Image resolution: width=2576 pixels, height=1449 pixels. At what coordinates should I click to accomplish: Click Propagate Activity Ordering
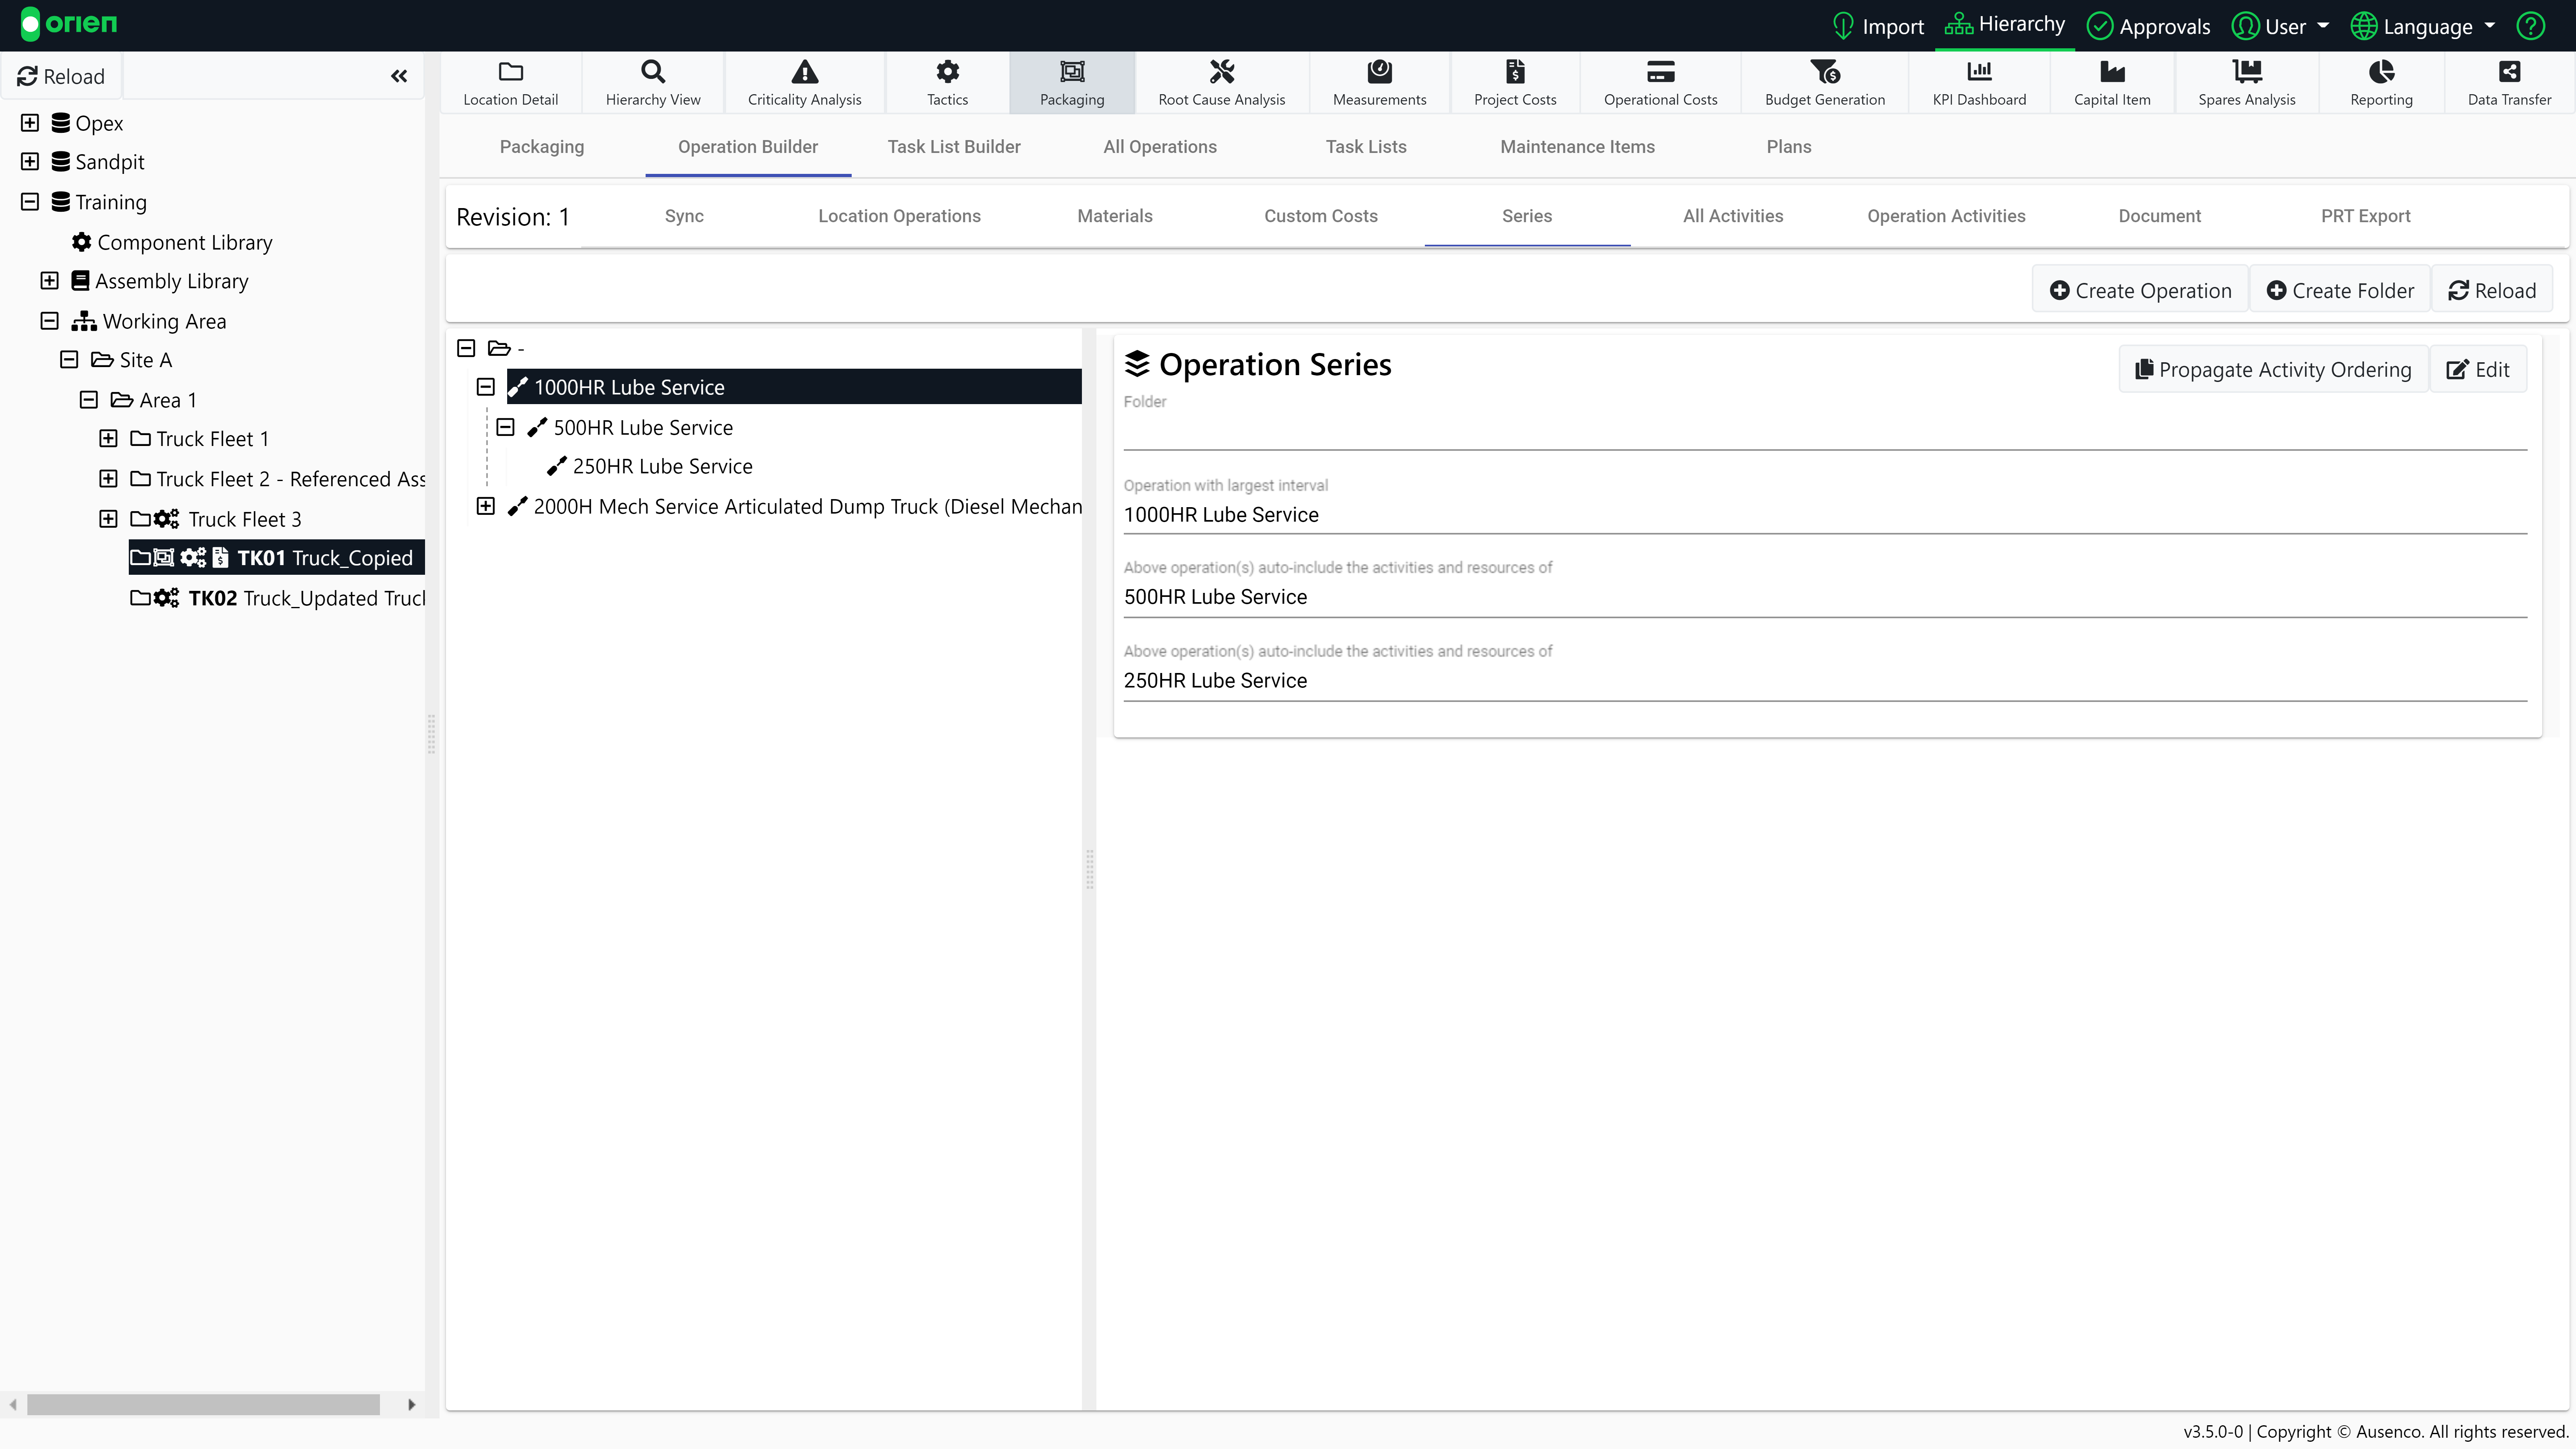click(x=2273, y=369)
